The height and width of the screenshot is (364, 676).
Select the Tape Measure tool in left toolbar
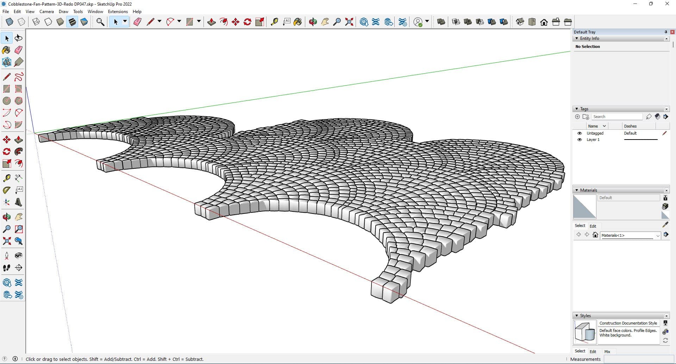(x=6, y=178)
